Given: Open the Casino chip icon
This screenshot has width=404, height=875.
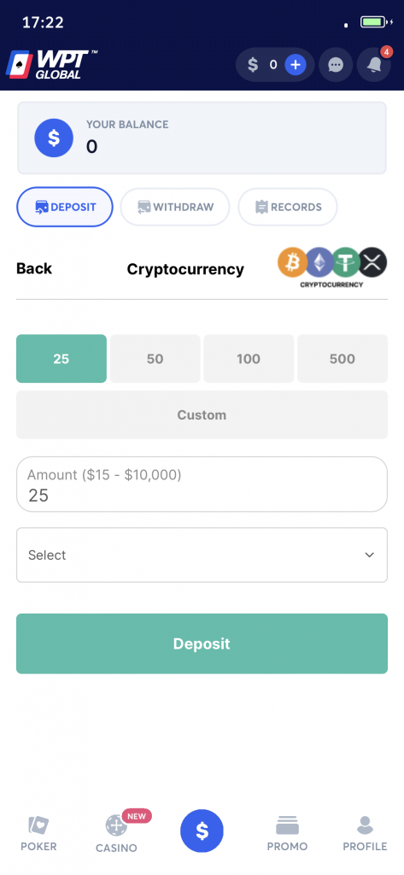Looking at the screenshot, I should (x=116, y=825).
